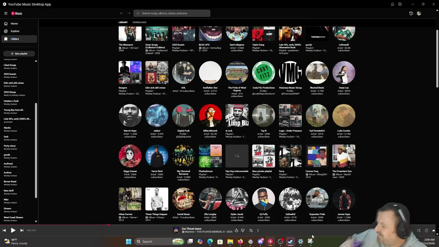Open the hamburger guide menu

tap(6, 13)
